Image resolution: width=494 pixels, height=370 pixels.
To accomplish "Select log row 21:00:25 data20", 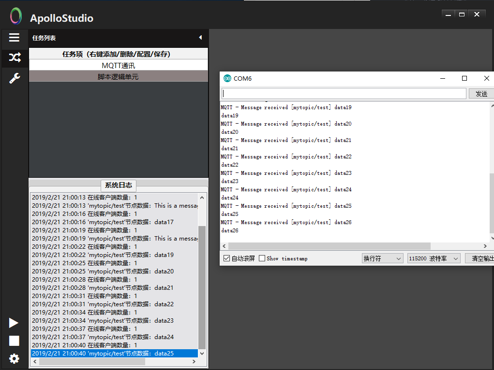I will point(114,271).
